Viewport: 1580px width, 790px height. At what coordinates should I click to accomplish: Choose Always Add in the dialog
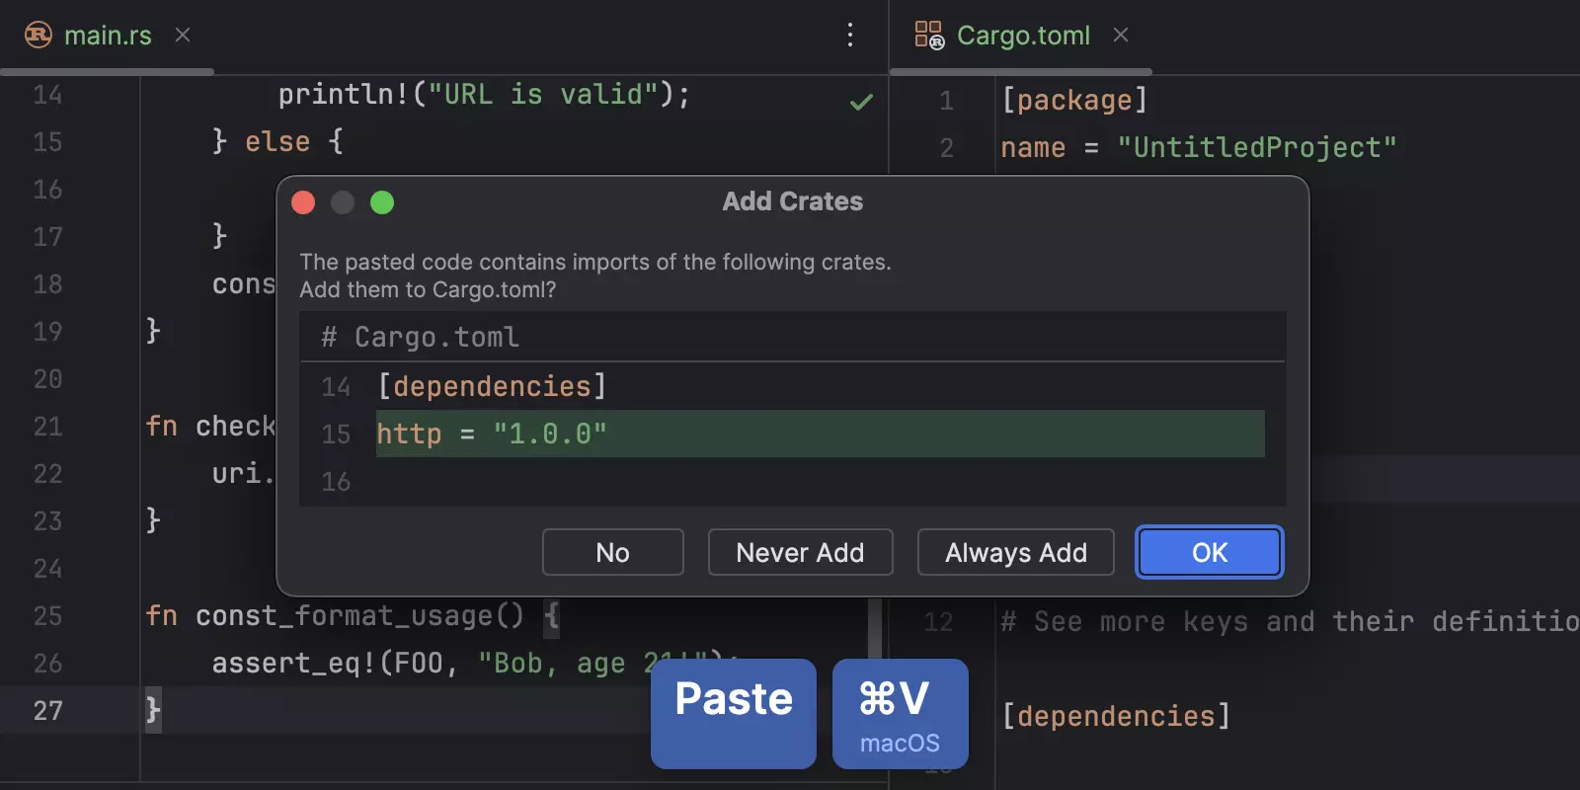pos(1015,552)
